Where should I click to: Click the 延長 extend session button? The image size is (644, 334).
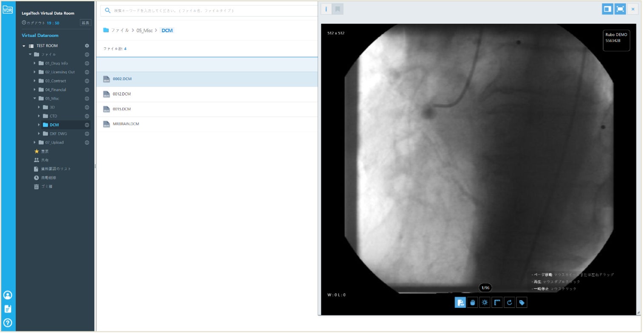[85, 23]
